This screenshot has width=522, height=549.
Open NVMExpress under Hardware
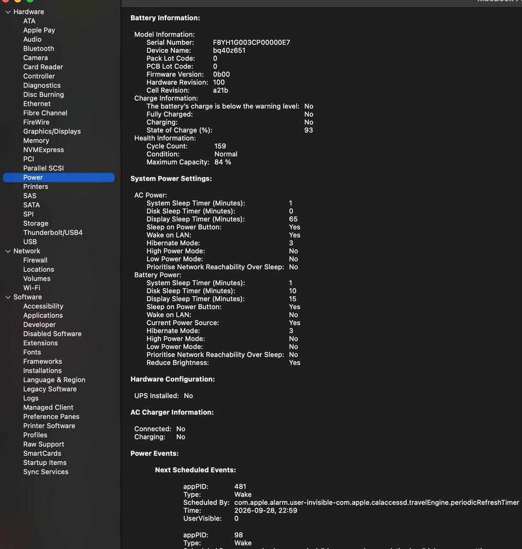(x=43, y=150)
